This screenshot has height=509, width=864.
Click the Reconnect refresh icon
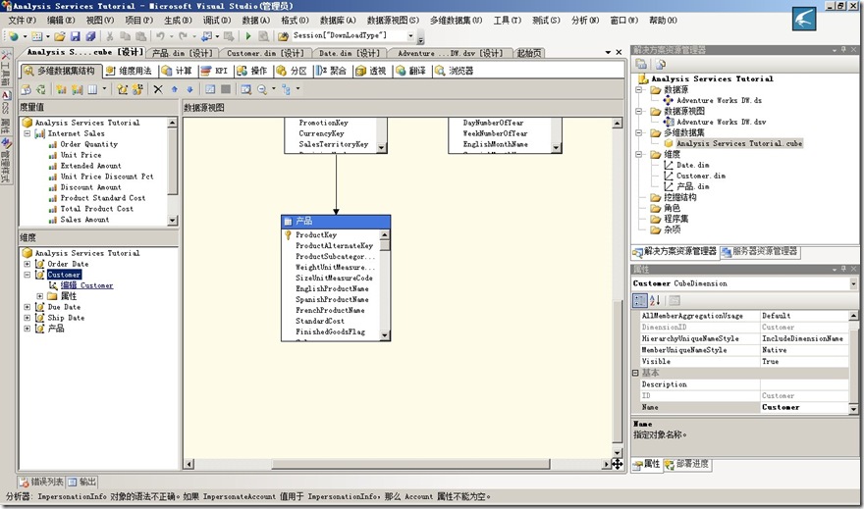41,89
